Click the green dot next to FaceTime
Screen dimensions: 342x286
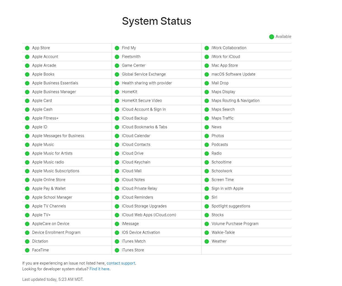pos(27,250)
